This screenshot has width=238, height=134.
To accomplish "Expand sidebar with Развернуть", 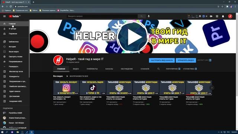I will [x=15, y=67].
